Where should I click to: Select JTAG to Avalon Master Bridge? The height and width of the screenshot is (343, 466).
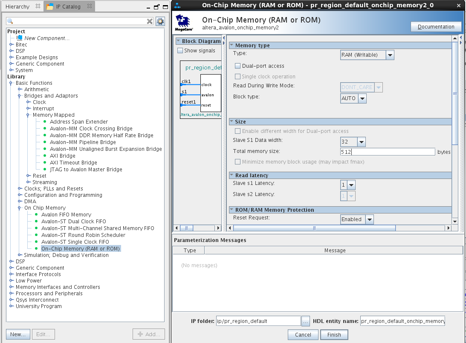pos(86,169)
